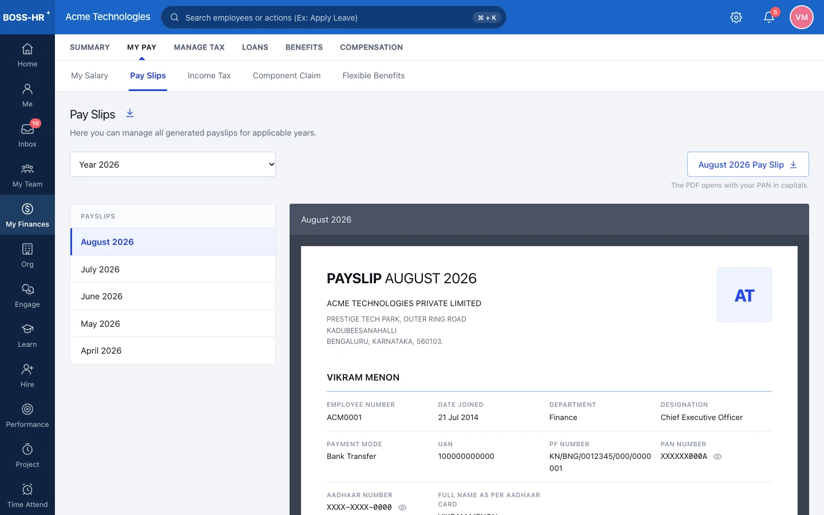Select the July 2026 payslip
Screen dimensions: 824x515
(173, 269)
